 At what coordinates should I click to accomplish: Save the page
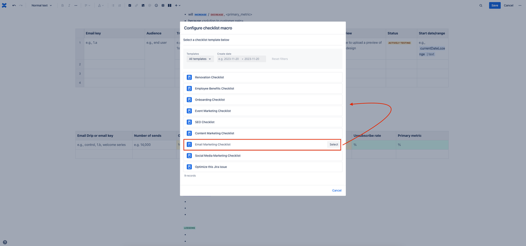[x=494, y=5]
